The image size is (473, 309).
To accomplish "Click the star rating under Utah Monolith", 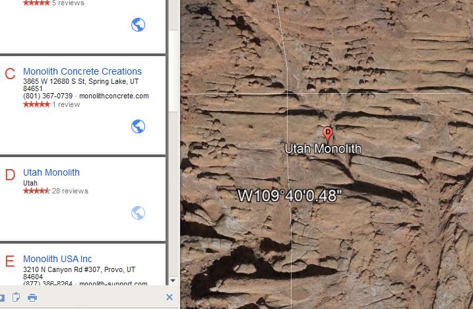I will (36, 191).
